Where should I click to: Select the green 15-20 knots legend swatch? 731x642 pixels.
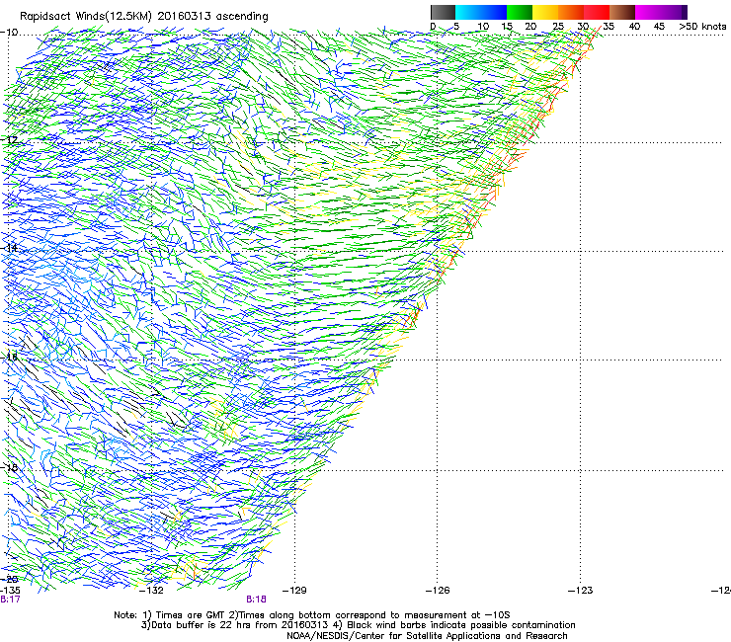point(520,12)
